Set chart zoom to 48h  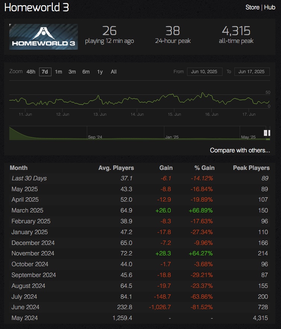tap(31, 72)
